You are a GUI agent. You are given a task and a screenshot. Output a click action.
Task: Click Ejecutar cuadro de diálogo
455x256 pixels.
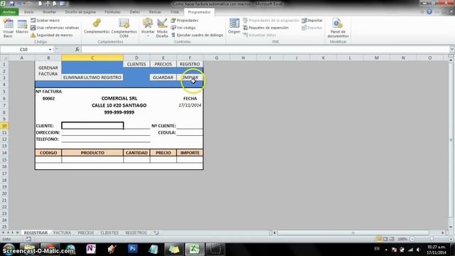click(x=197, y=35)
